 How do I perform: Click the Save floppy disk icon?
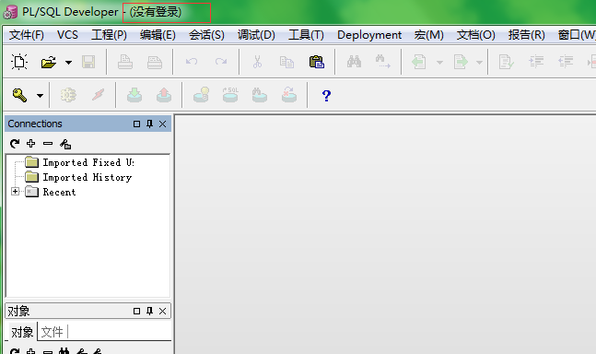point(88,62)
